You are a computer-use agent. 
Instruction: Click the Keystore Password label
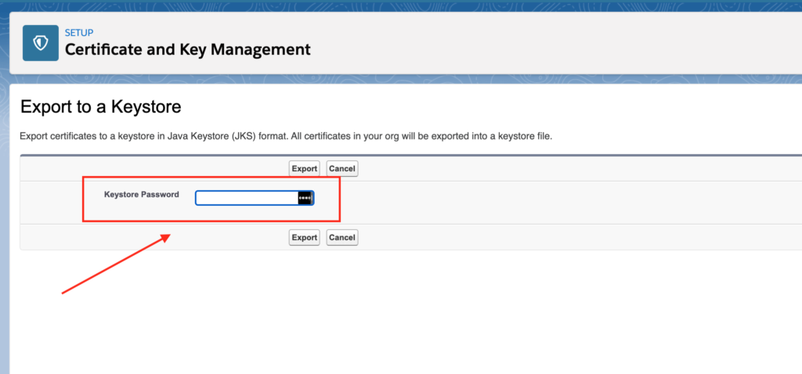[x=141, y=194]
